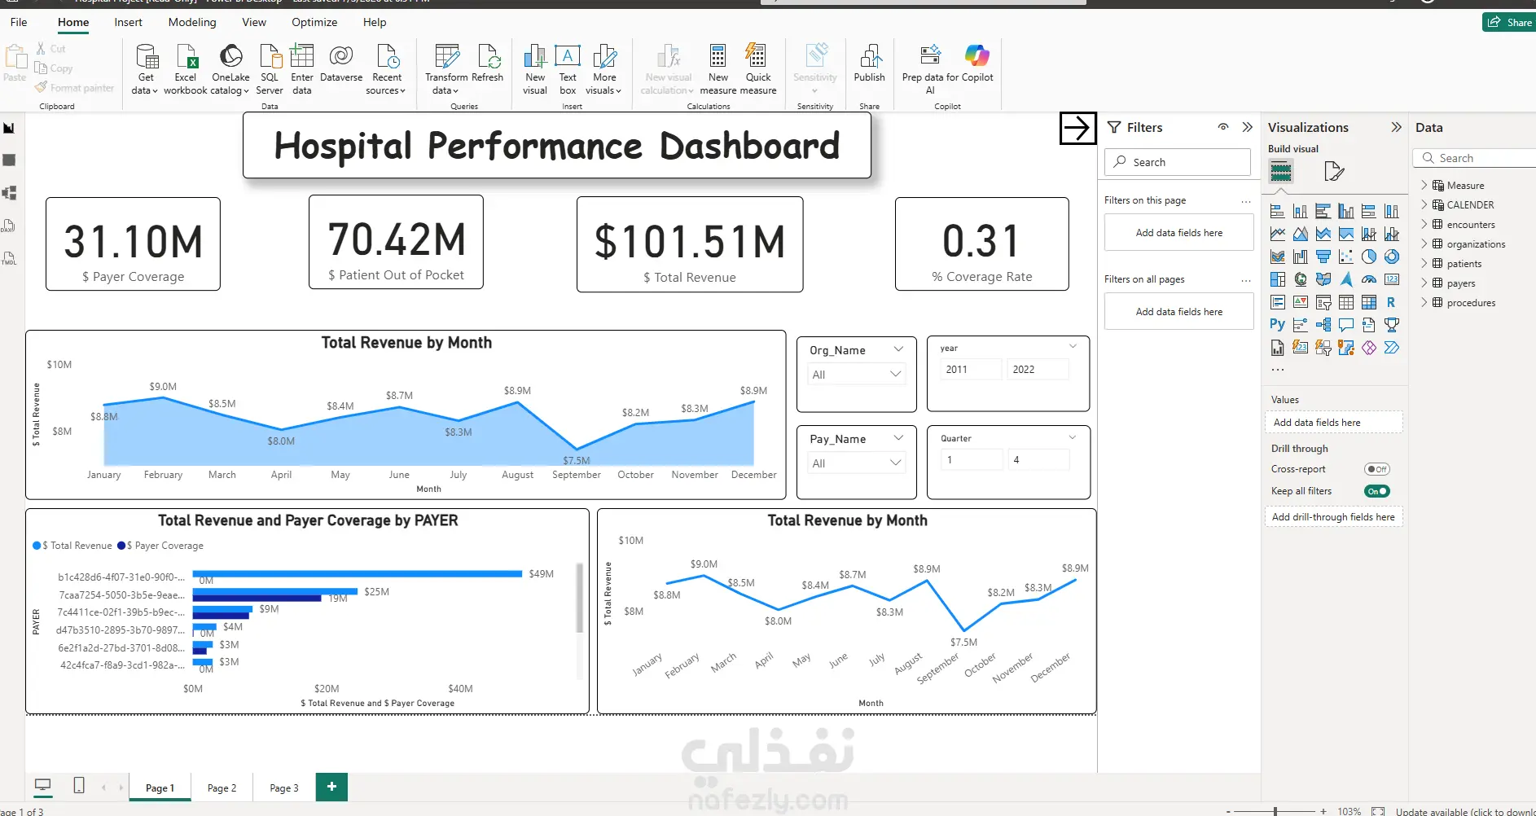This screenshot has width=1536, height=816.
Task: Open the Format visual pane
Action: (1333, 171)
